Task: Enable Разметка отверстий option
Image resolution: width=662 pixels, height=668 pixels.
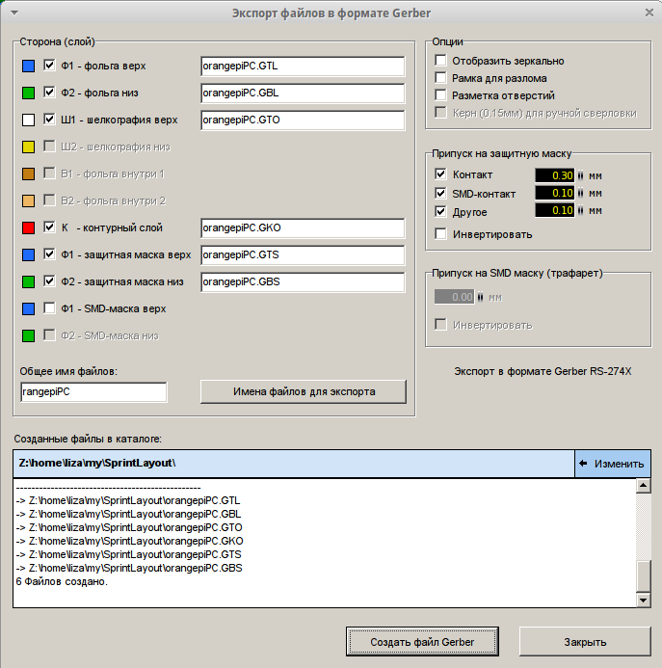Action: [x=440, y=94]
